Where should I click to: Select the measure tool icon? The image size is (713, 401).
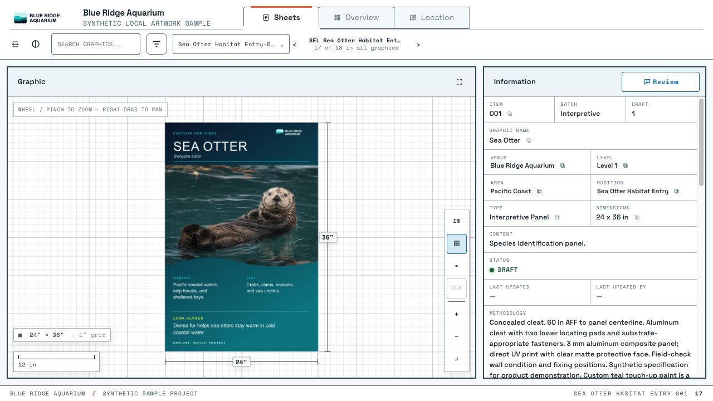[x=457, y=266]
